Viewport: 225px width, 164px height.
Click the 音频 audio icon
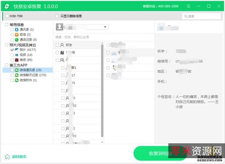[x=17, y=60]
